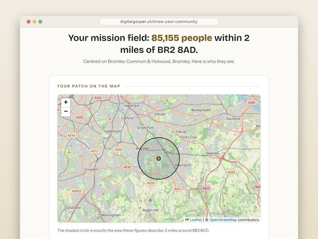Zoom out of the map with the minus button

coord(66,112)
